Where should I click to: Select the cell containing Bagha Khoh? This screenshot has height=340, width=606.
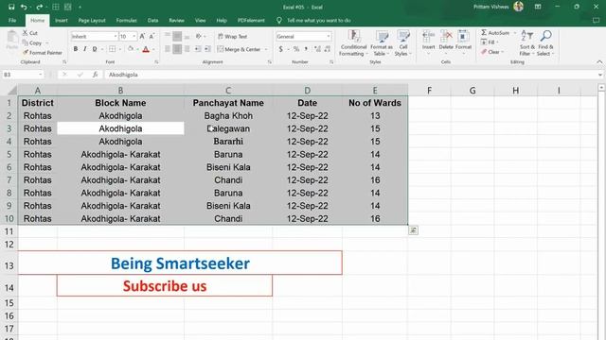click(x=228, y=115)
